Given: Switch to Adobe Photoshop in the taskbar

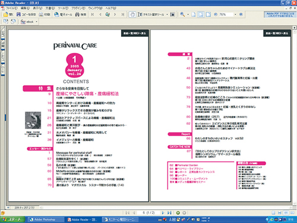Looking at the screenshot, I should click(45, 219).
